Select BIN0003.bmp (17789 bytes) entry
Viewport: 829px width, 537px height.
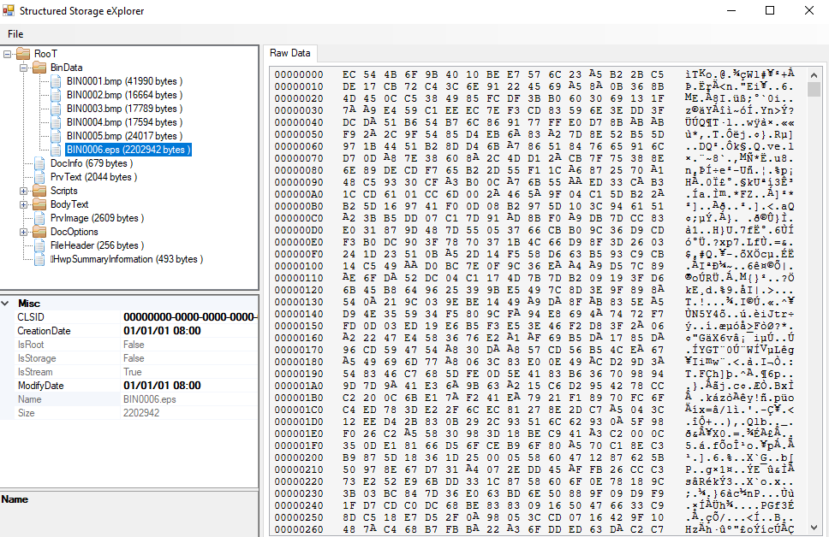point(124,109)
